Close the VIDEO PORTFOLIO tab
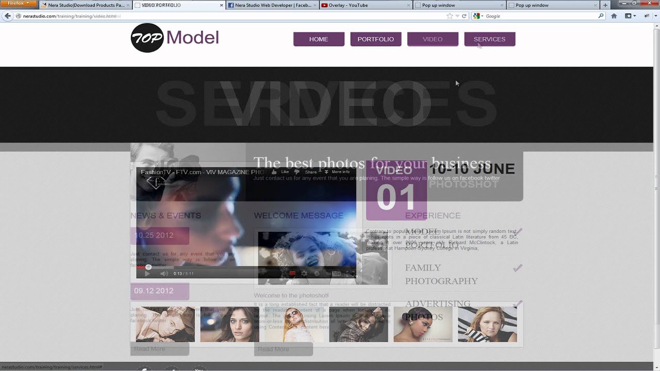Viewport: 660px width, 371px height. [x=222, y=5]
